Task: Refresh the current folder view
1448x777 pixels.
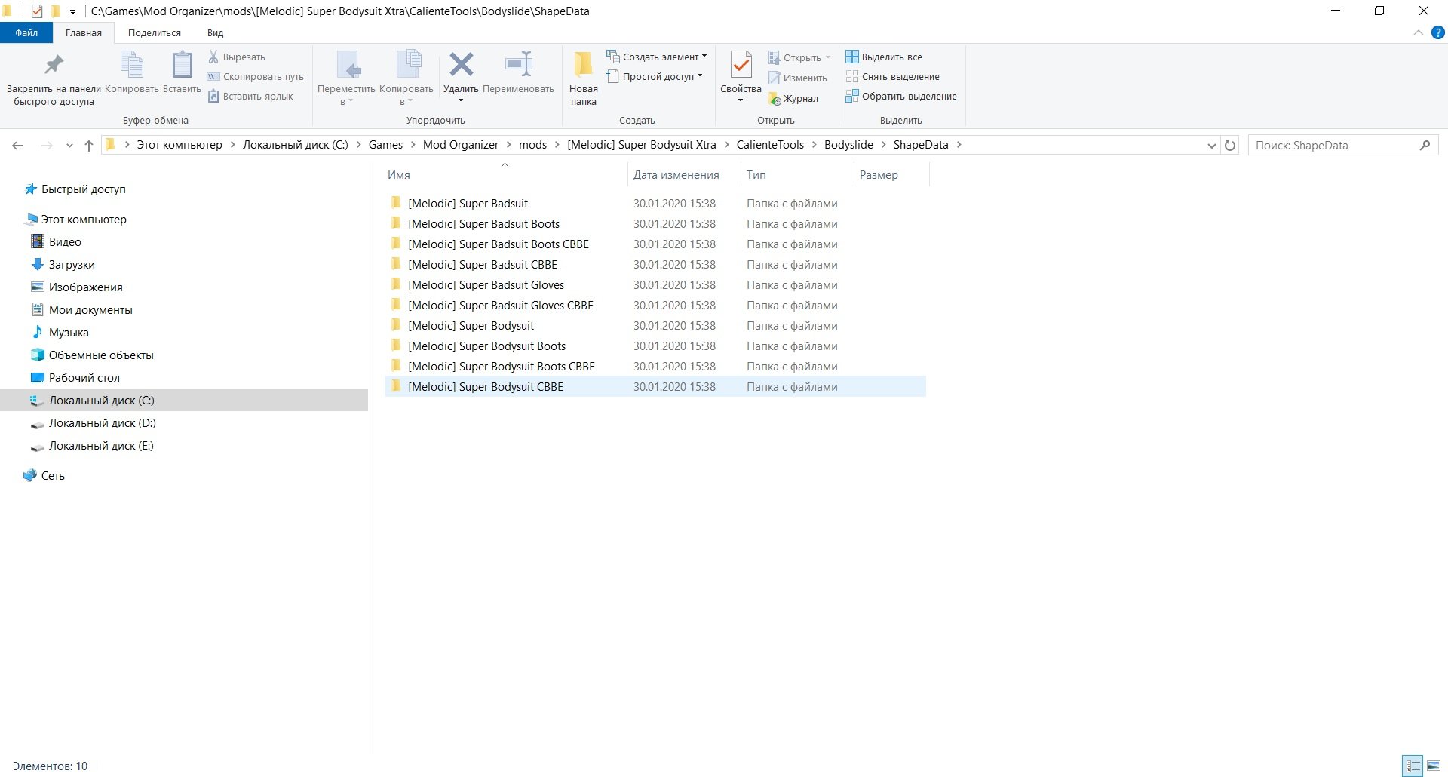Action: click(1230, 145)
